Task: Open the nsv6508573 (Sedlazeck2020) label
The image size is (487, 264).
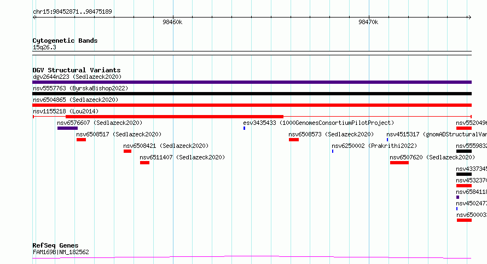Action: click(x=331, y=134)
